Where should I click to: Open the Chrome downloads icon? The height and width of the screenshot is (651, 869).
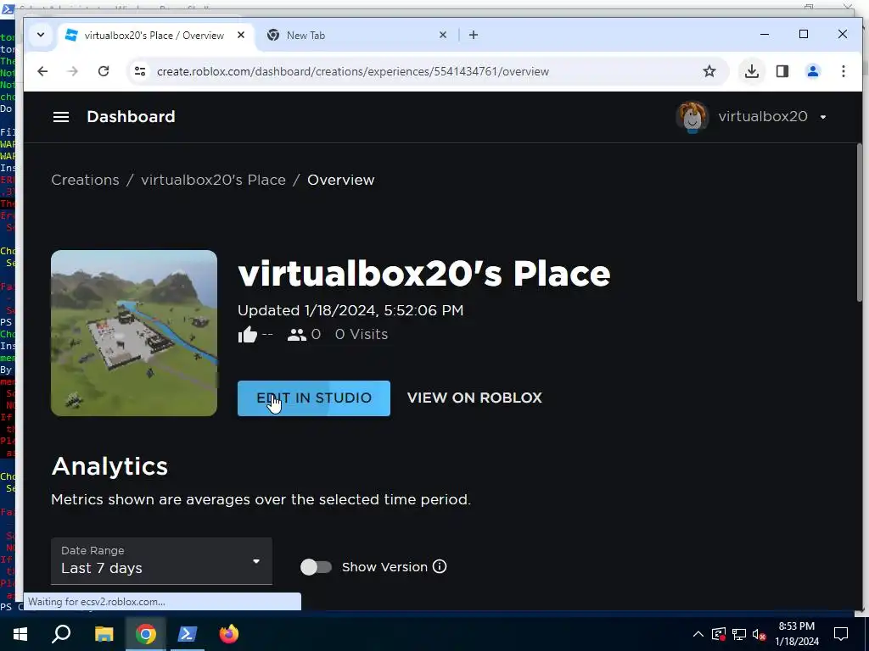(x=752, y=71)
